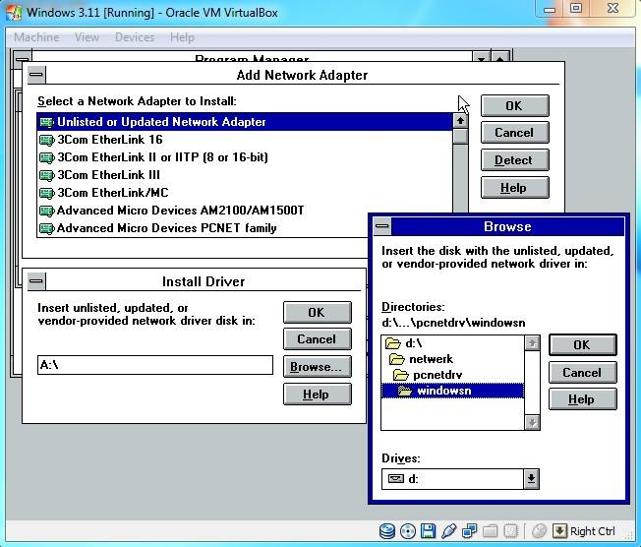Open Install Driver dialog's system menu box
The image size is (641, 547).
[x=35, y=281]
